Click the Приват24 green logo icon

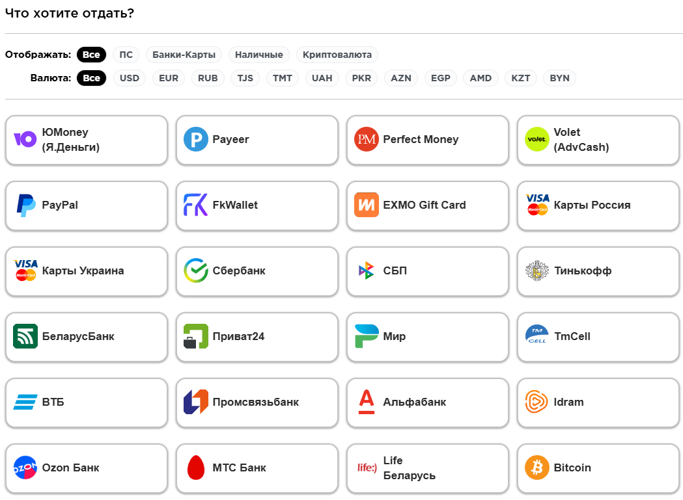click(195, 336)
